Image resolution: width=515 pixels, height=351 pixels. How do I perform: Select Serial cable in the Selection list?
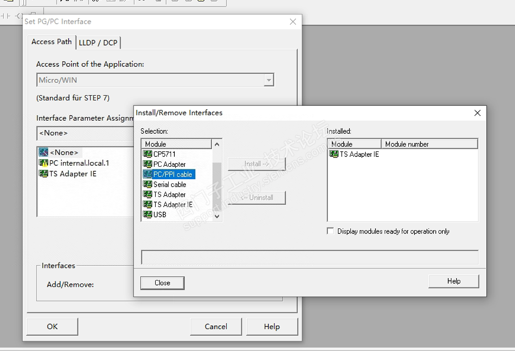pyautogui.click(x=170, y=184)
